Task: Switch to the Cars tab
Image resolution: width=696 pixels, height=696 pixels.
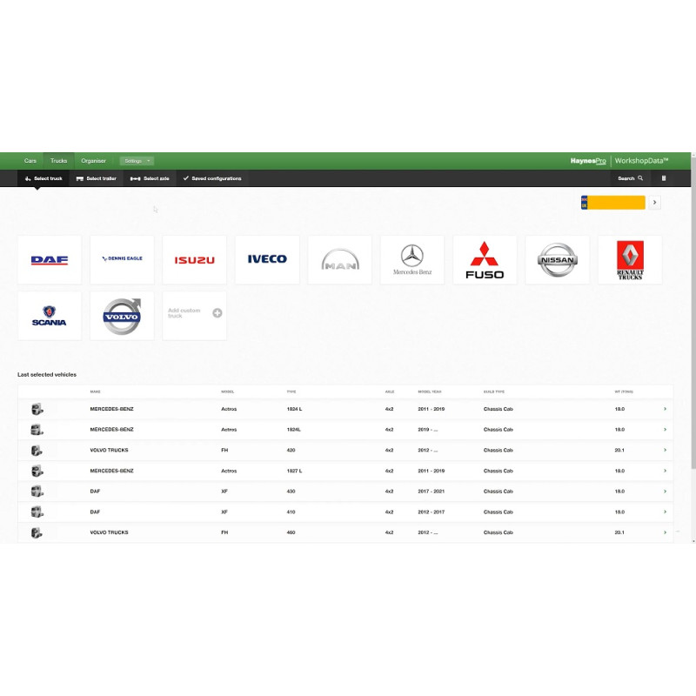Action: pyautogui.click(x=30, y=160)
